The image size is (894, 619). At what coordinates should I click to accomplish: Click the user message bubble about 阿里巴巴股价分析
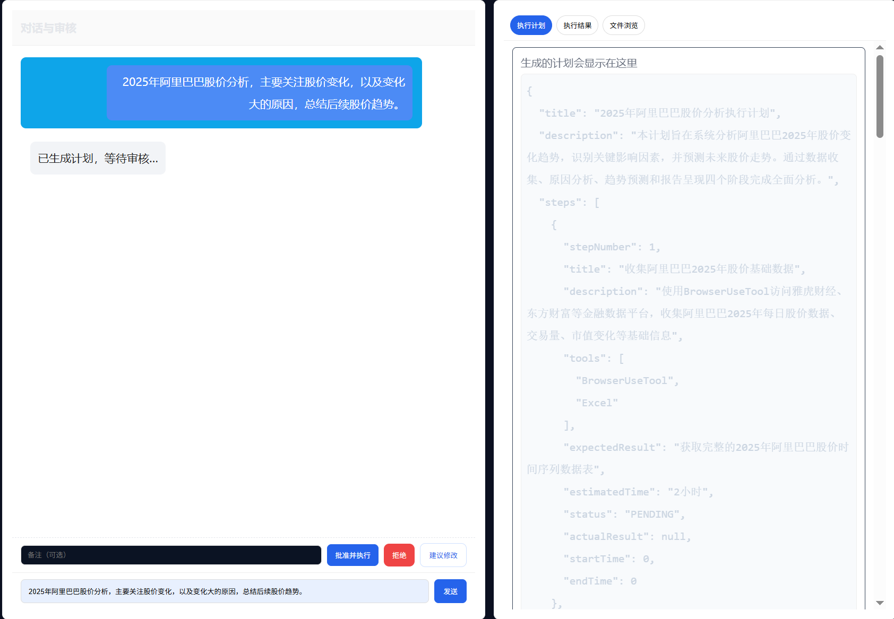(x=260, y=93)
